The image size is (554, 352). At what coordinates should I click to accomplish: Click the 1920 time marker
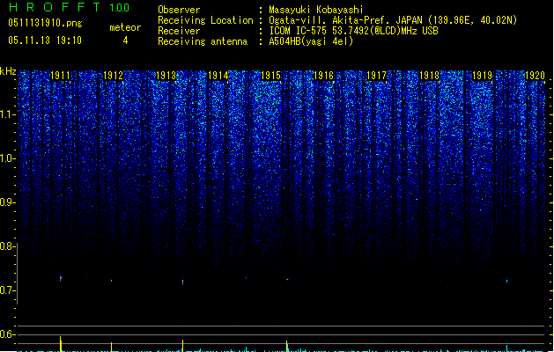pyautogui.click(x=535, y=76)
